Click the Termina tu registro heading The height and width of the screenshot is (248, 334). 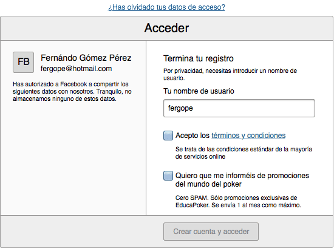[x=199, y=58]
